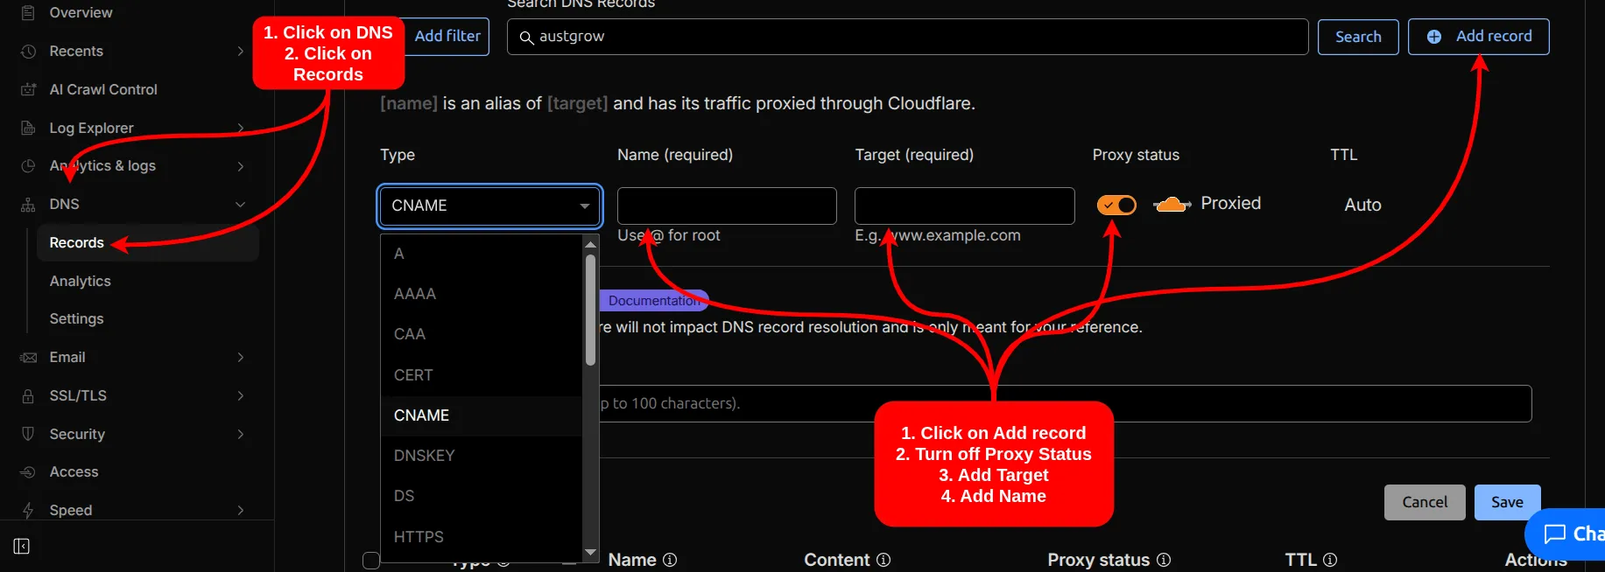The image size is (1605, 572).
Task: Toggle off the Proxy status switch
Action: [1116, 205]
